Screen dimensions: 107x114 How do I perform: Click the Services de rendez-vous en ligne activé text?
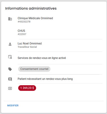[42, 58]
